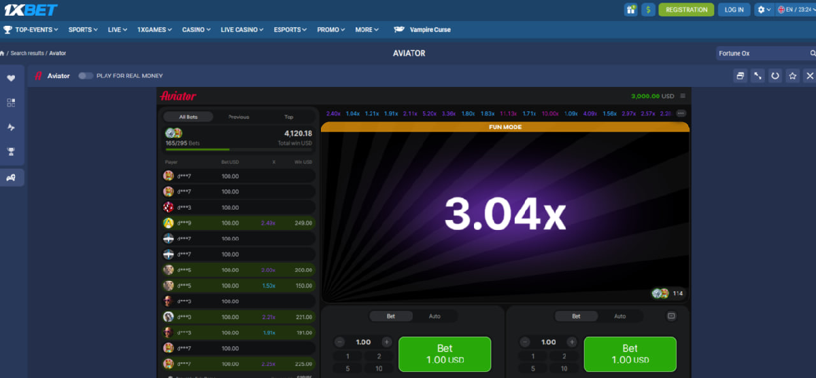Image resolution: width=816 pixels, height=378 pixels.
Task: Select Bet mode in left bet panel
Action: coord(391,316)
